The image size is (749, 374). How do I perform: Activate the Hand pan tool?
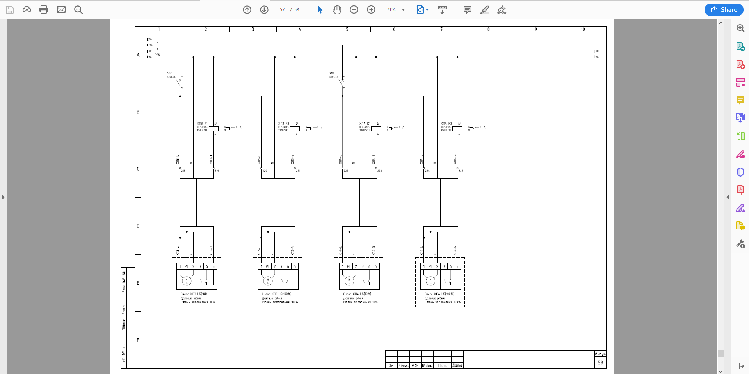coord(337,10)
